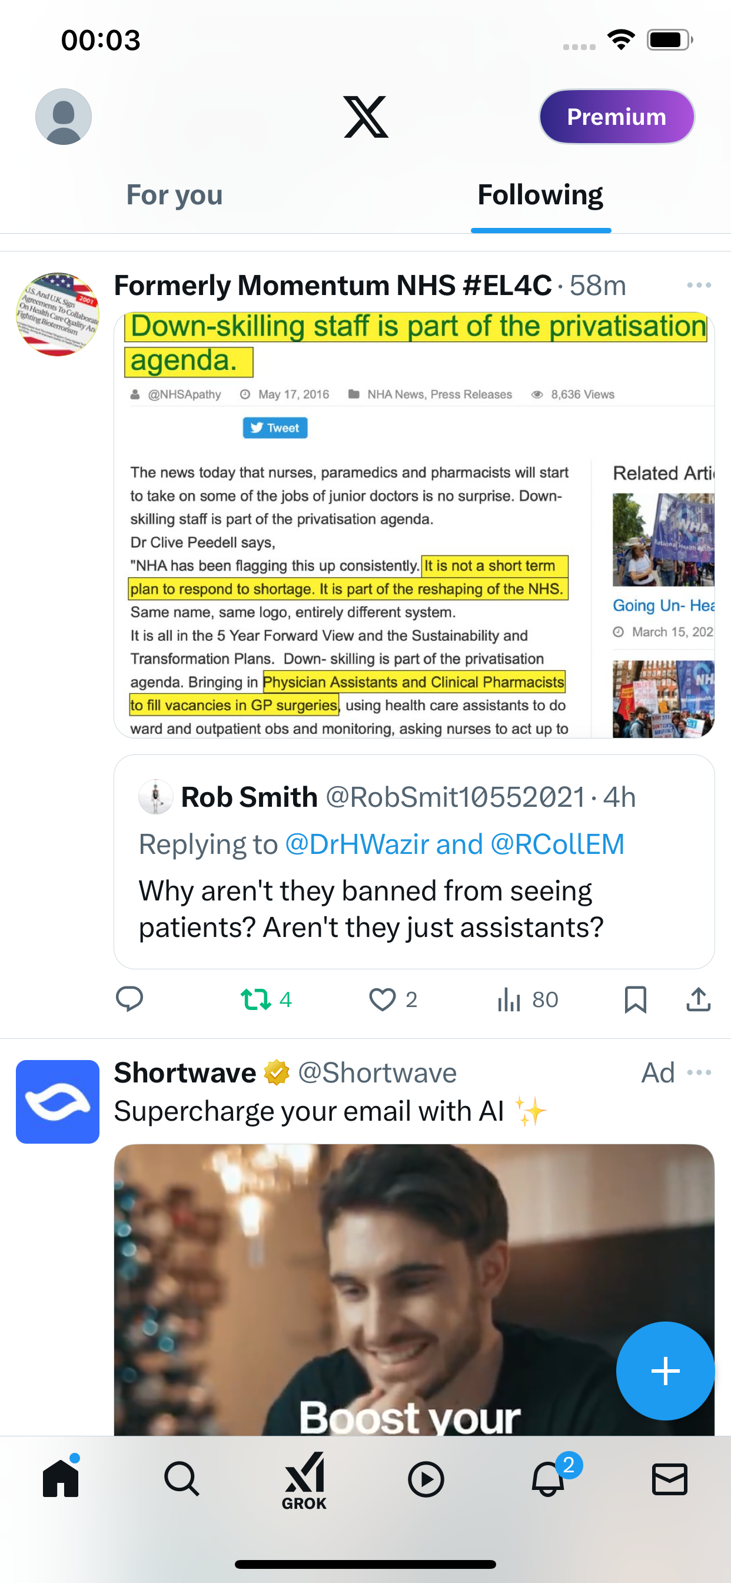
Task: Select the Following tab
Action: (540, 195)
